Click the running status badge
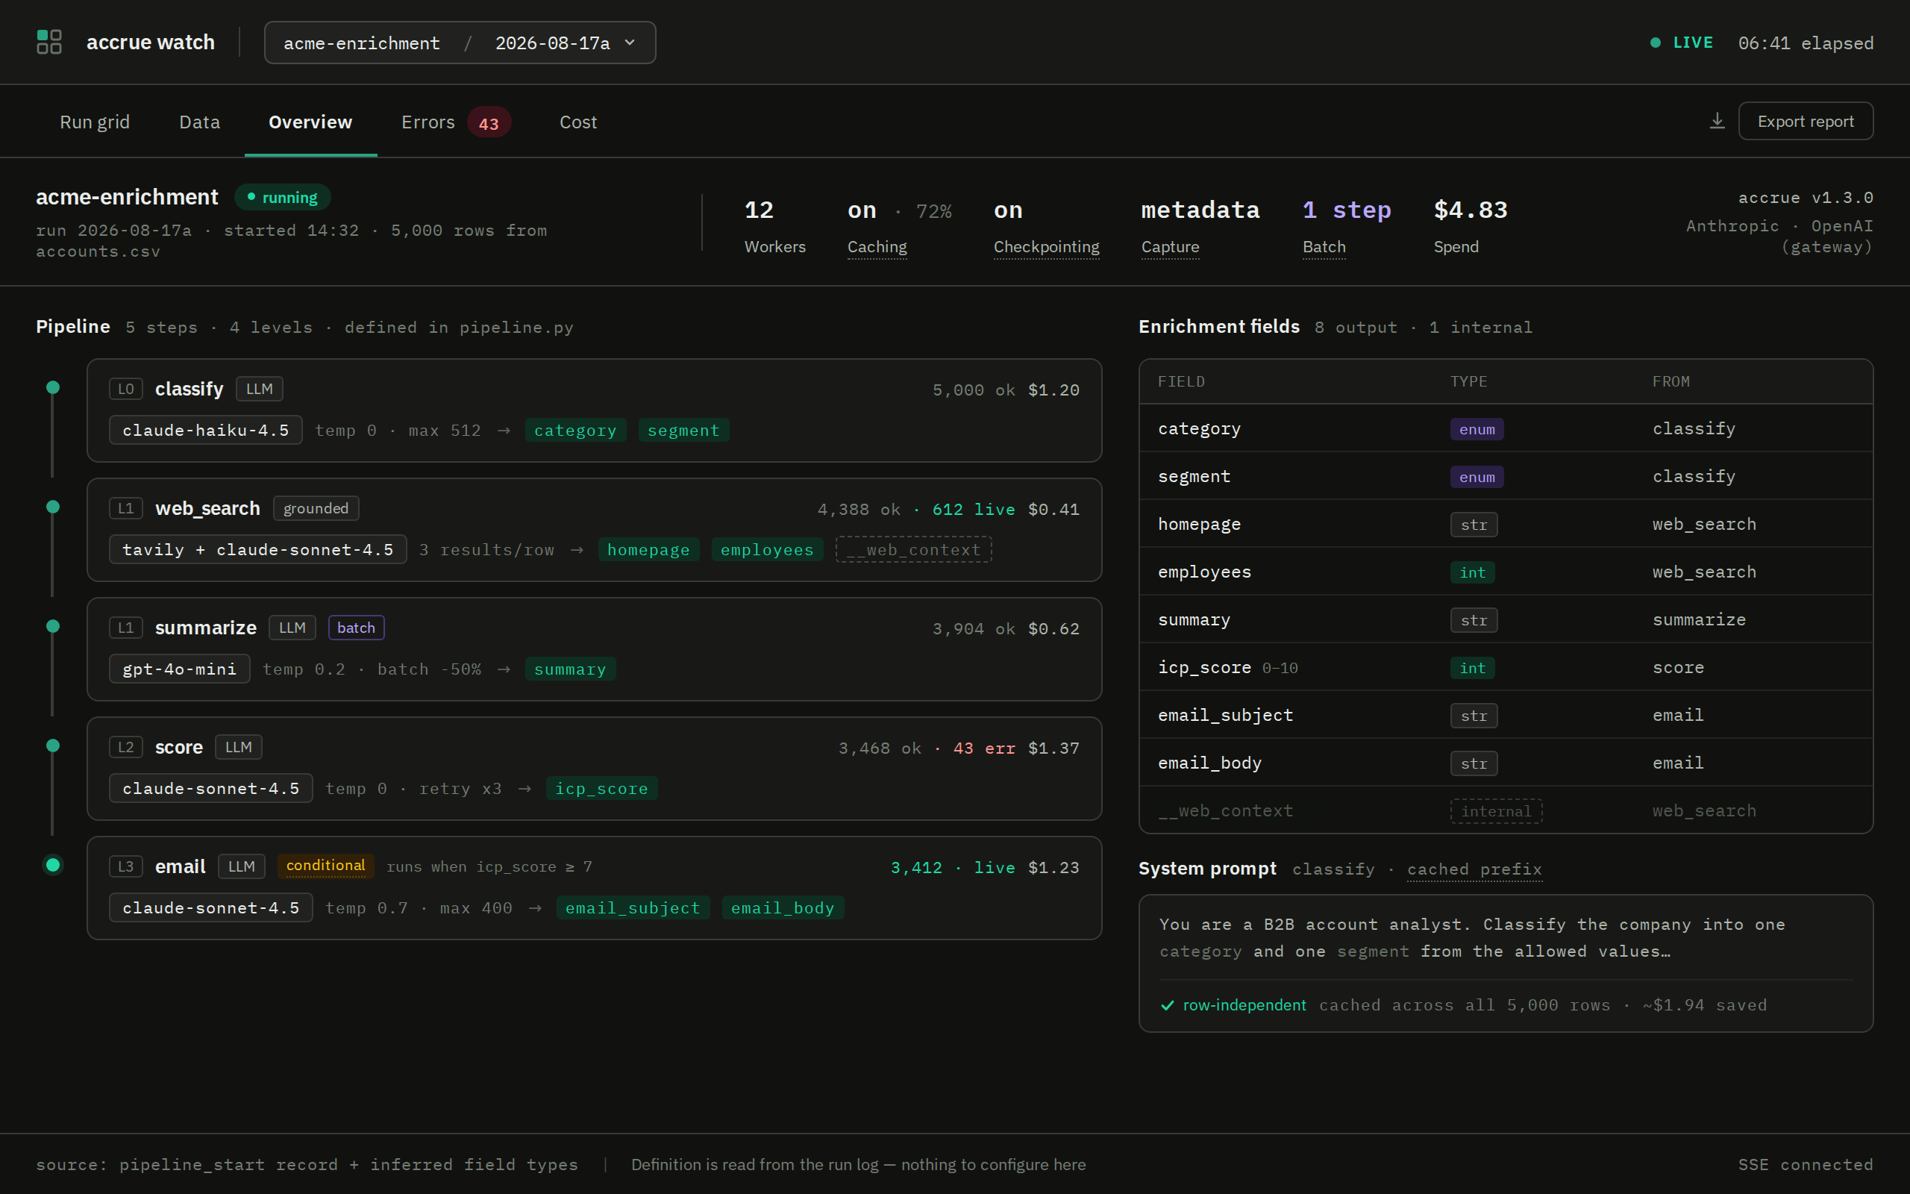Screen dimensions: 1910x1194 coord(283,198)
